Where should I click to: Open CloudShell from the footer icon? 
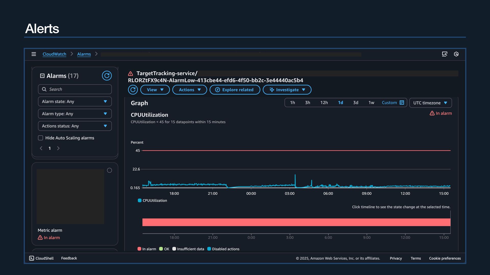[31, 258]
